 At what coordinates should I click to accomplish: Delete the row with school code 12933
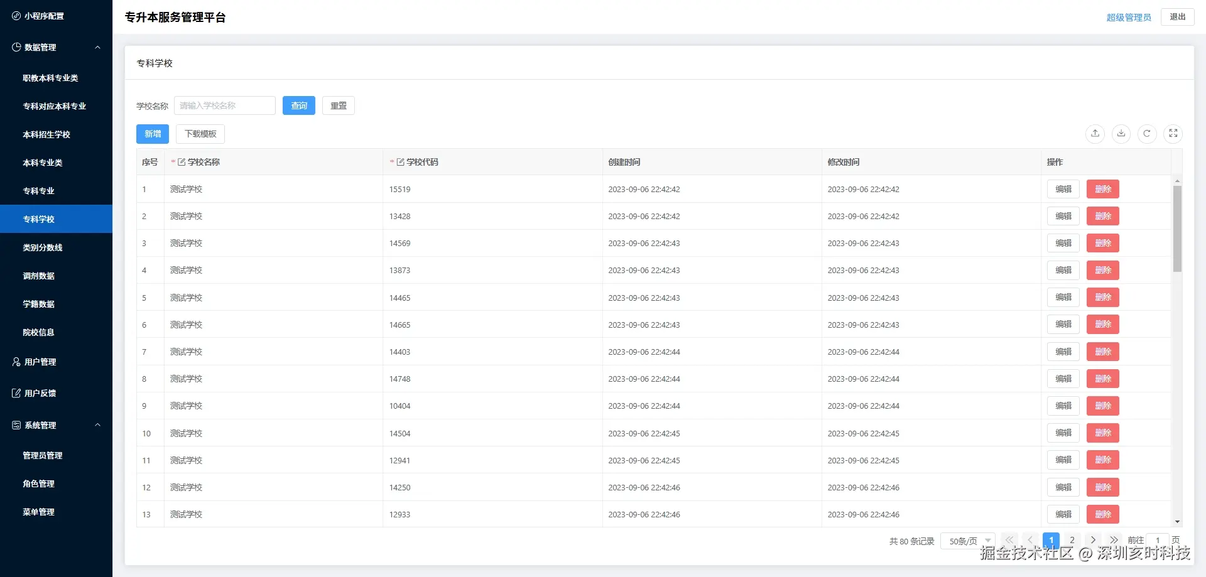tap(1103, 514)
